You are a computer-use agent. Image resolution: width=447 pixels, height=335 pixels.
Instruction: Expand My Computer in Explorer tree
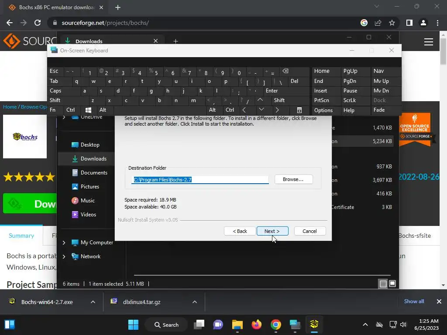[64, 243]
